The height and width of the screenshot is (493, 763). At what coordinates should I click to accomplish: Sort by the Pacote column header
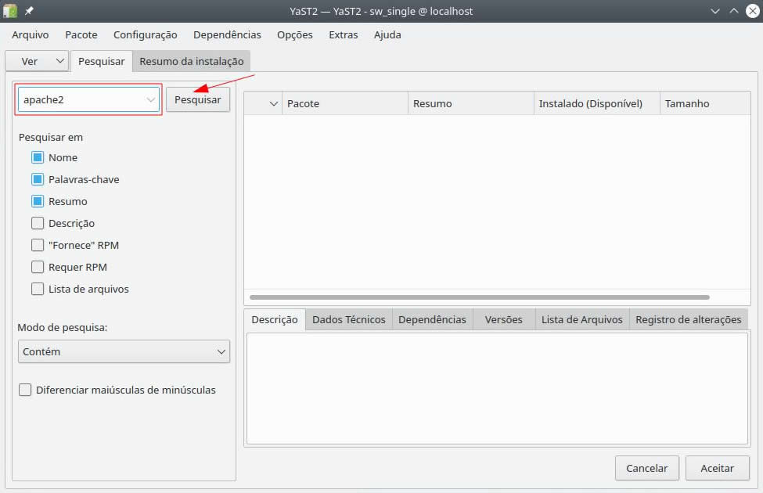tap(344, 103)
